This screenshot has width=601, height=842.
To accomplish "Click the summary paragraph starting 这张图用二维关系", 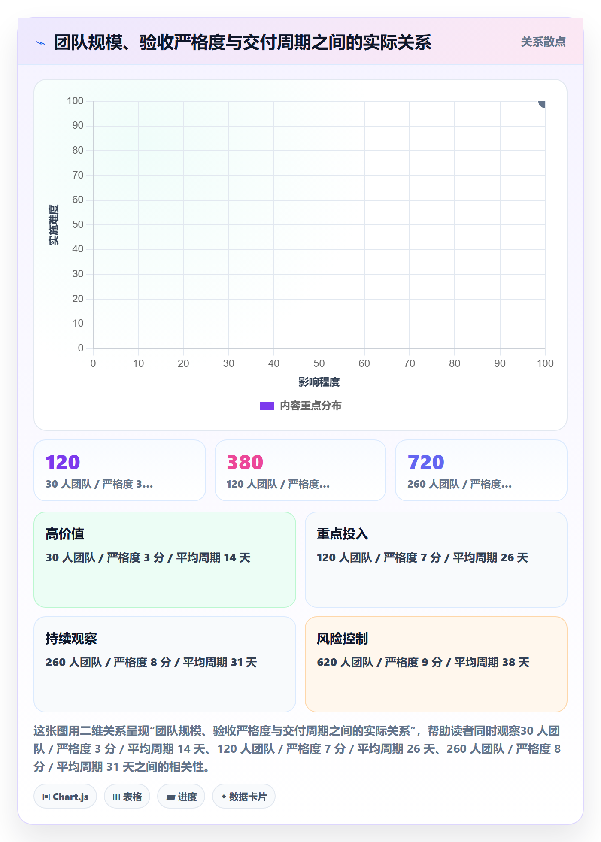I will click(297, 749).
